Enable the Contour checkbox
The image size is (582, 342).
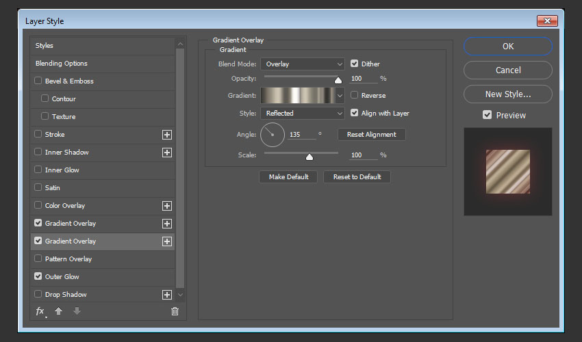coord(45,98)
